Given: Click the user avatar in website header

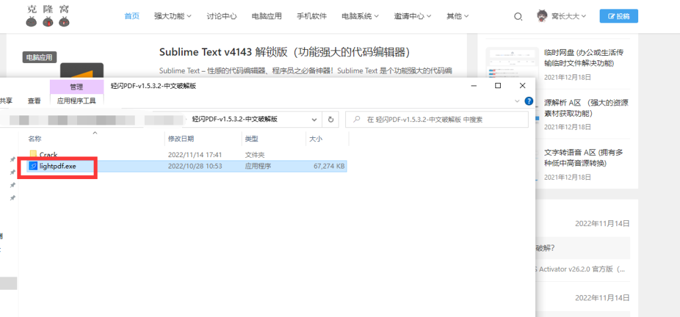Looking at the screenshot, I should point(541,16).
